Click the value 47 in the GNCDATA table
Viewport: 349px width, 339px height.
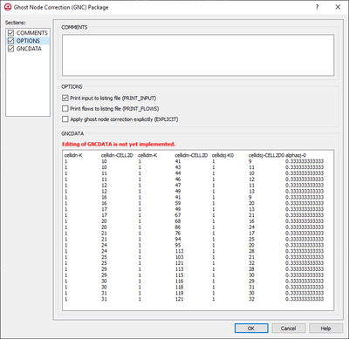coord(178,186)
